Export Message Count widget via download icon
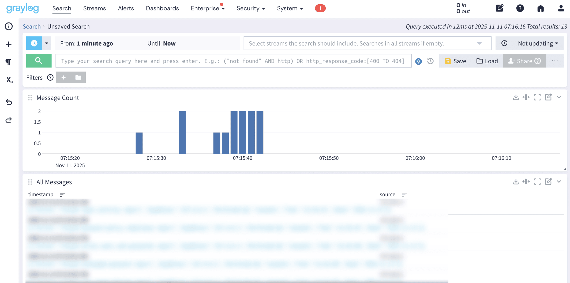The width and height of the screenshot is (570, 283). [516, 97]
